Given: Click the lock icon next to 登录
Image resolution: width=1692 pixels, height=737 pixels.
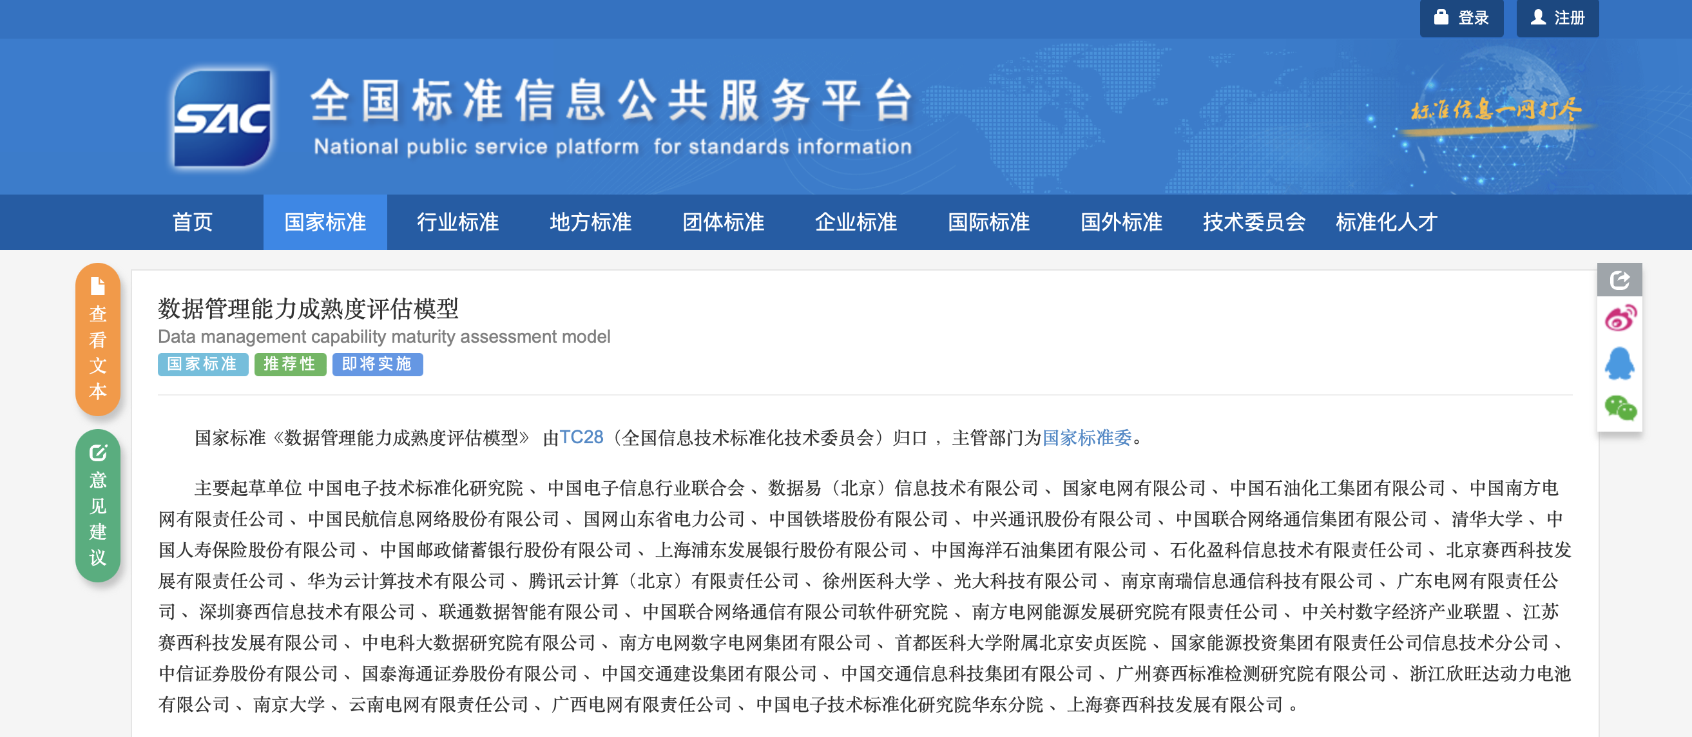Looking at the screenshot, I should point(1441,18).
